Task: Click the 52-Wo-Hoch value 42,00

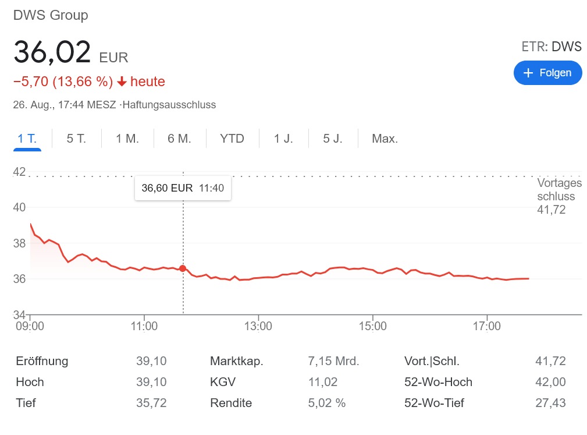Action: point(550,382)
